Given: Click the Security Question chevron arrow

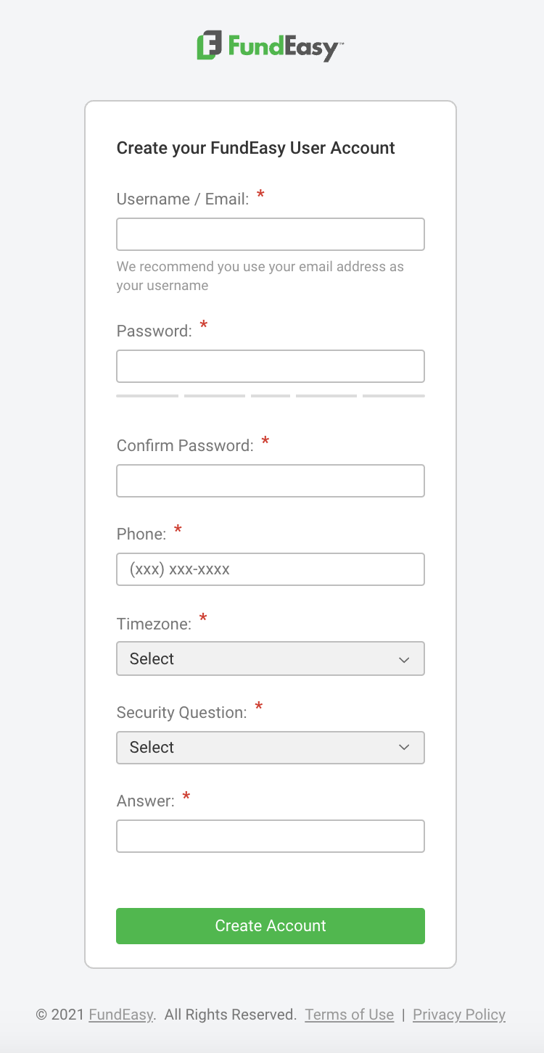Looking at the screenshot, I should click(x=404, y=748).
